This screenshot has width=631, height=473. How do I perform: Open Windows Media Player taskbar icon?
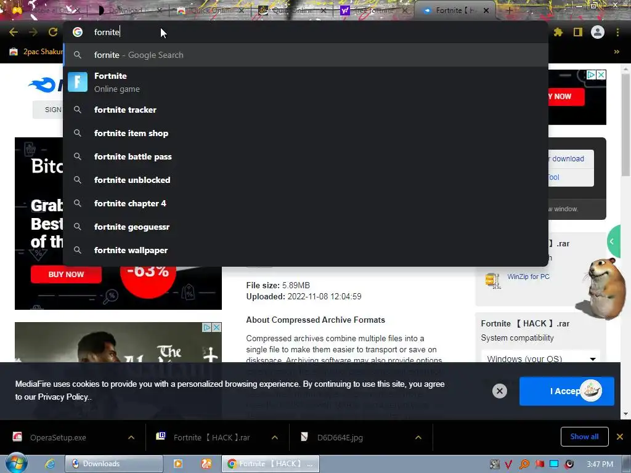[177, 464]
